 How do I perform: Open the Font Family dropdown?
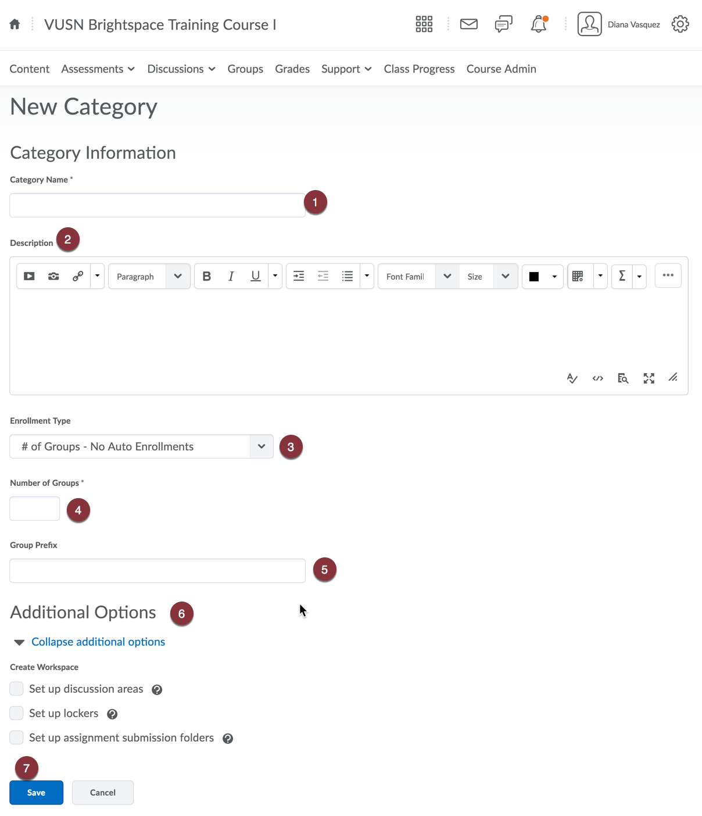pyautogui.click(x=419, y=276)
